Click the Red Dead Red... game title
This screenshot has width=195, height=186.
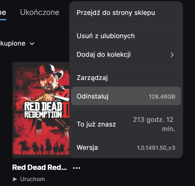pyautogui.click(x=40, y=167)
